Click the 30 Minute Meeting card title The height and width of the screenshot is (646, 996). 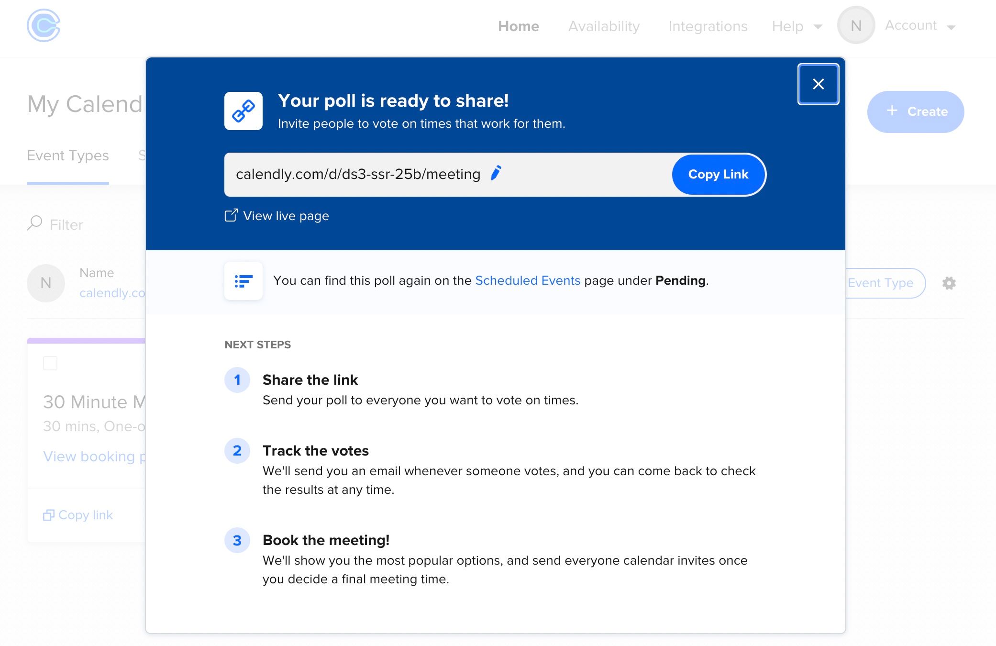(94, 402)
